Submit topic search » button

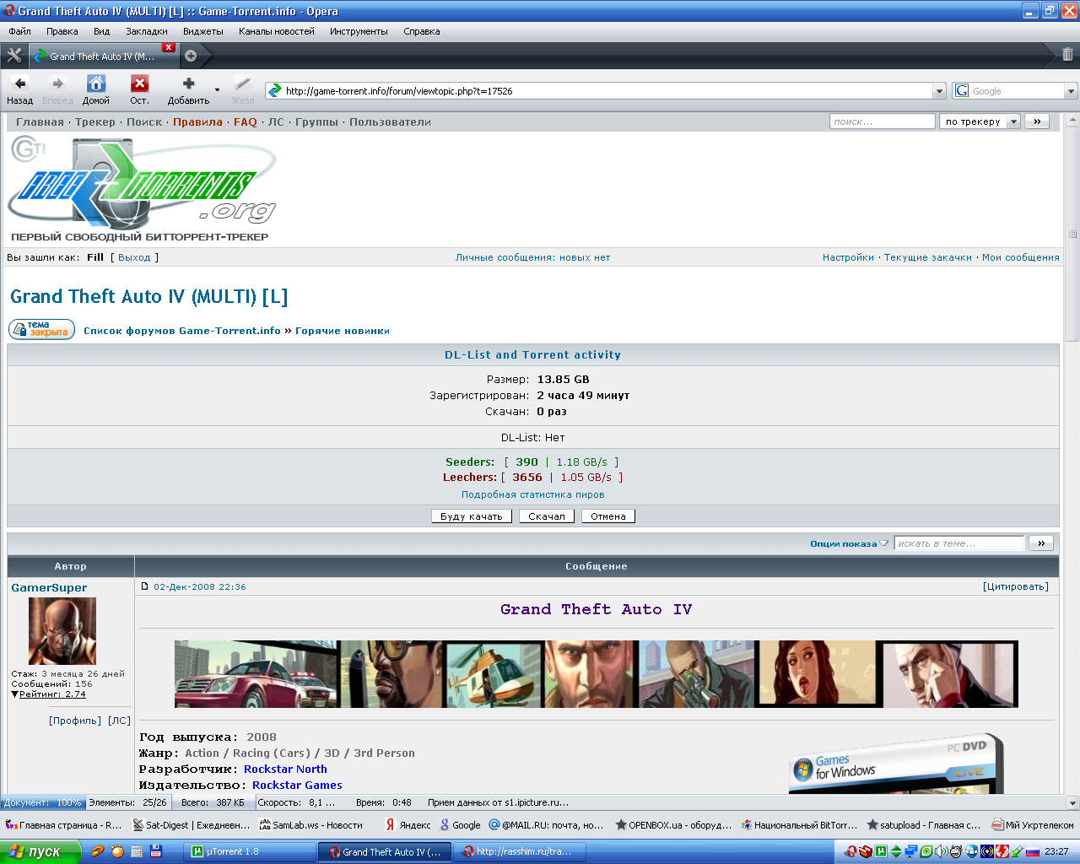pyautogui.click(x=1041, y=543)
